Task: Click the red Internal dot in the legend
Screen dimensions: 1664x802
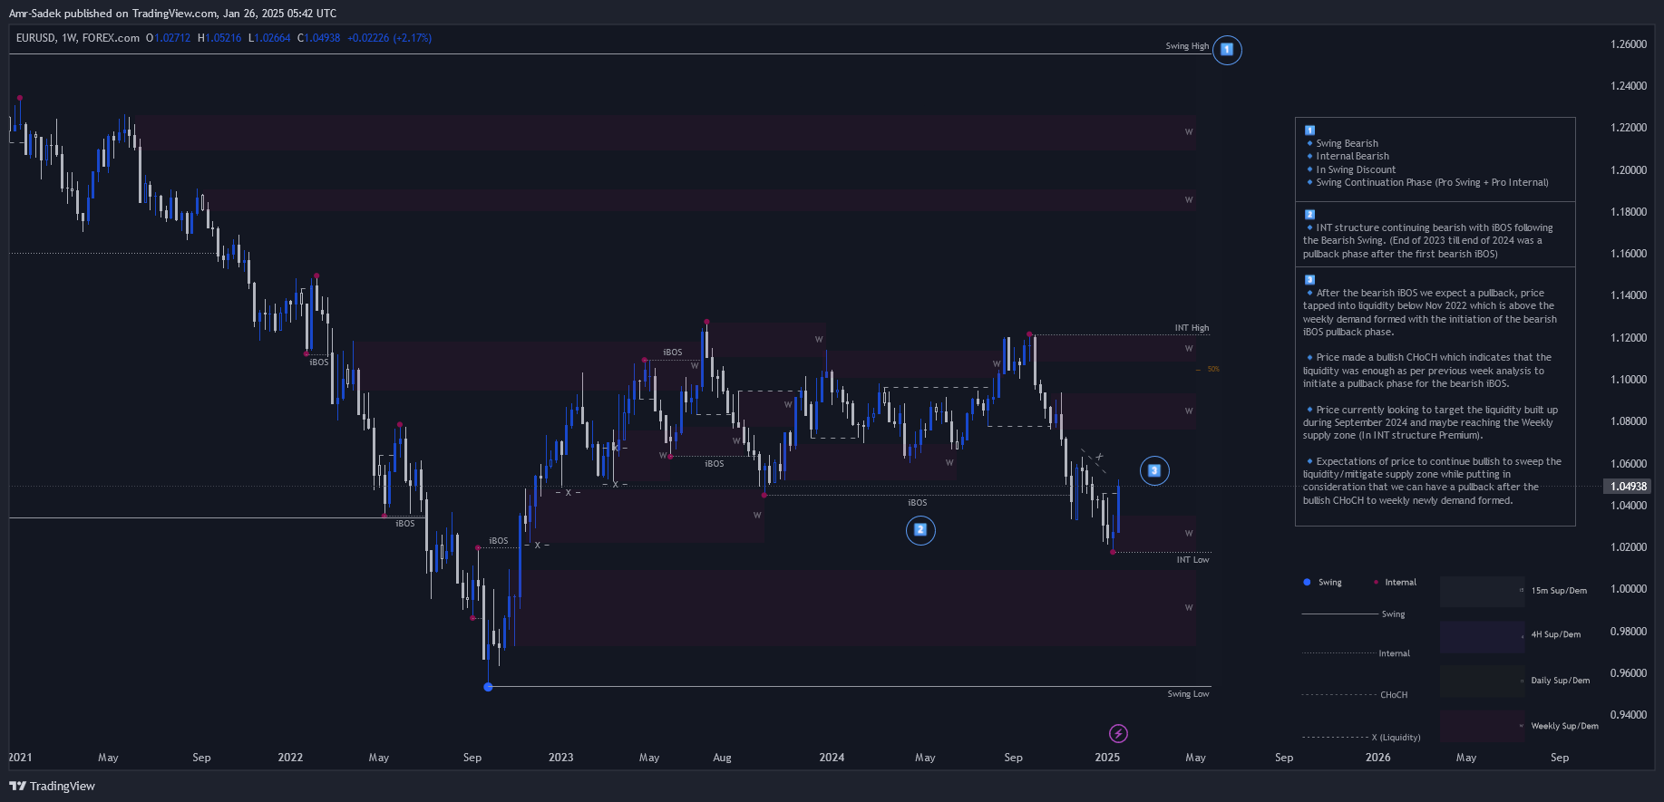Action: [x=1376, y=583]
